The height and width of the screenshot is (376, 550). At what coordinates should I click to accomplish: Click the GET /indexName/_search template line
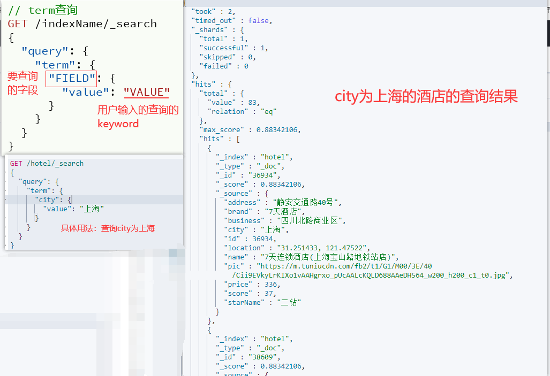coord(82,24)
